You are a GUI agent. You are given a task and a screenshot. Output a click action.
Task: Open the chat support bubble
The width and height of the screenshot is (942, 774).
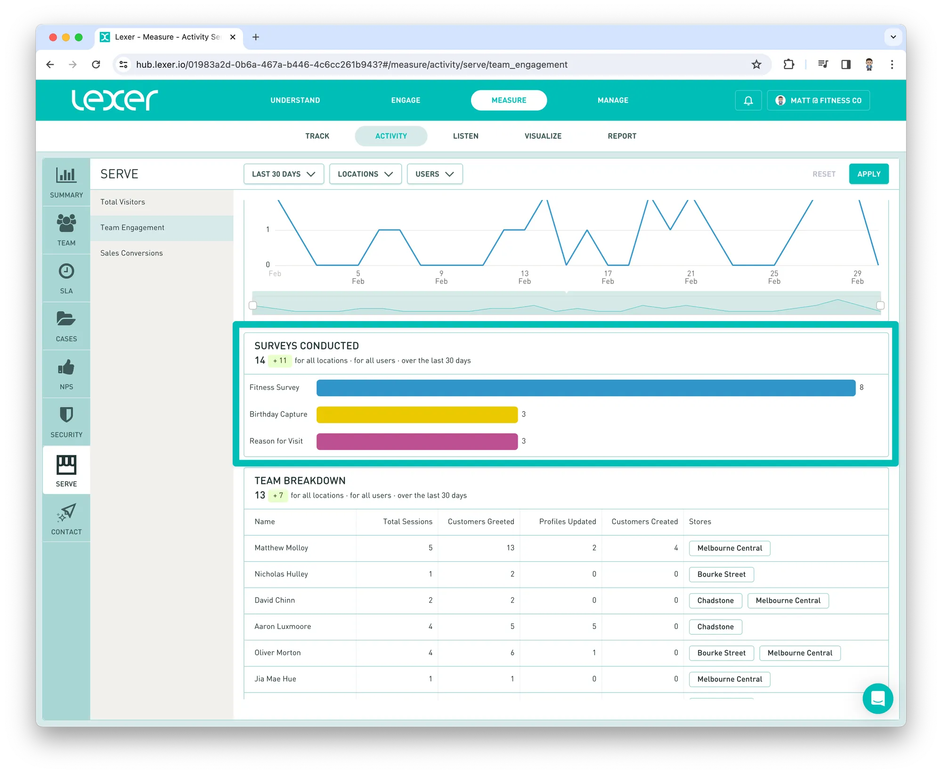(x=877, y=699)
